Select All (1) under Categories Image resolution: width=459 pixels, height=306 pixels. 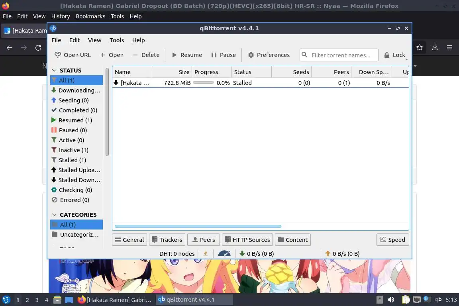point(76,225)
